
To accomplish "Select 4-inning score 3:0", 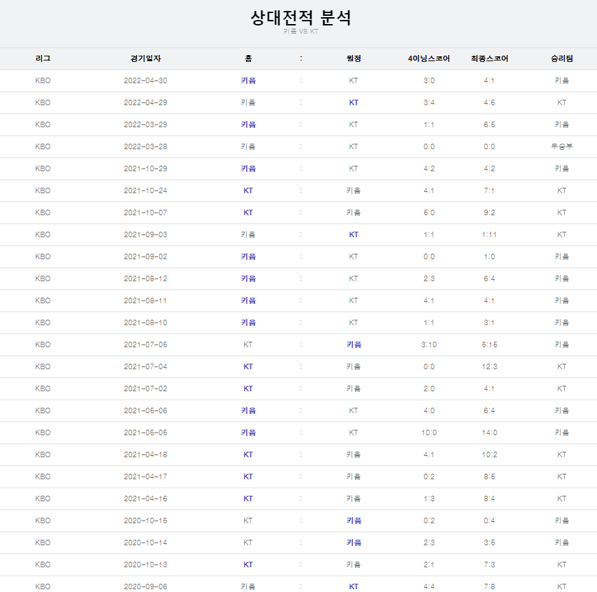I will [429, 80].
